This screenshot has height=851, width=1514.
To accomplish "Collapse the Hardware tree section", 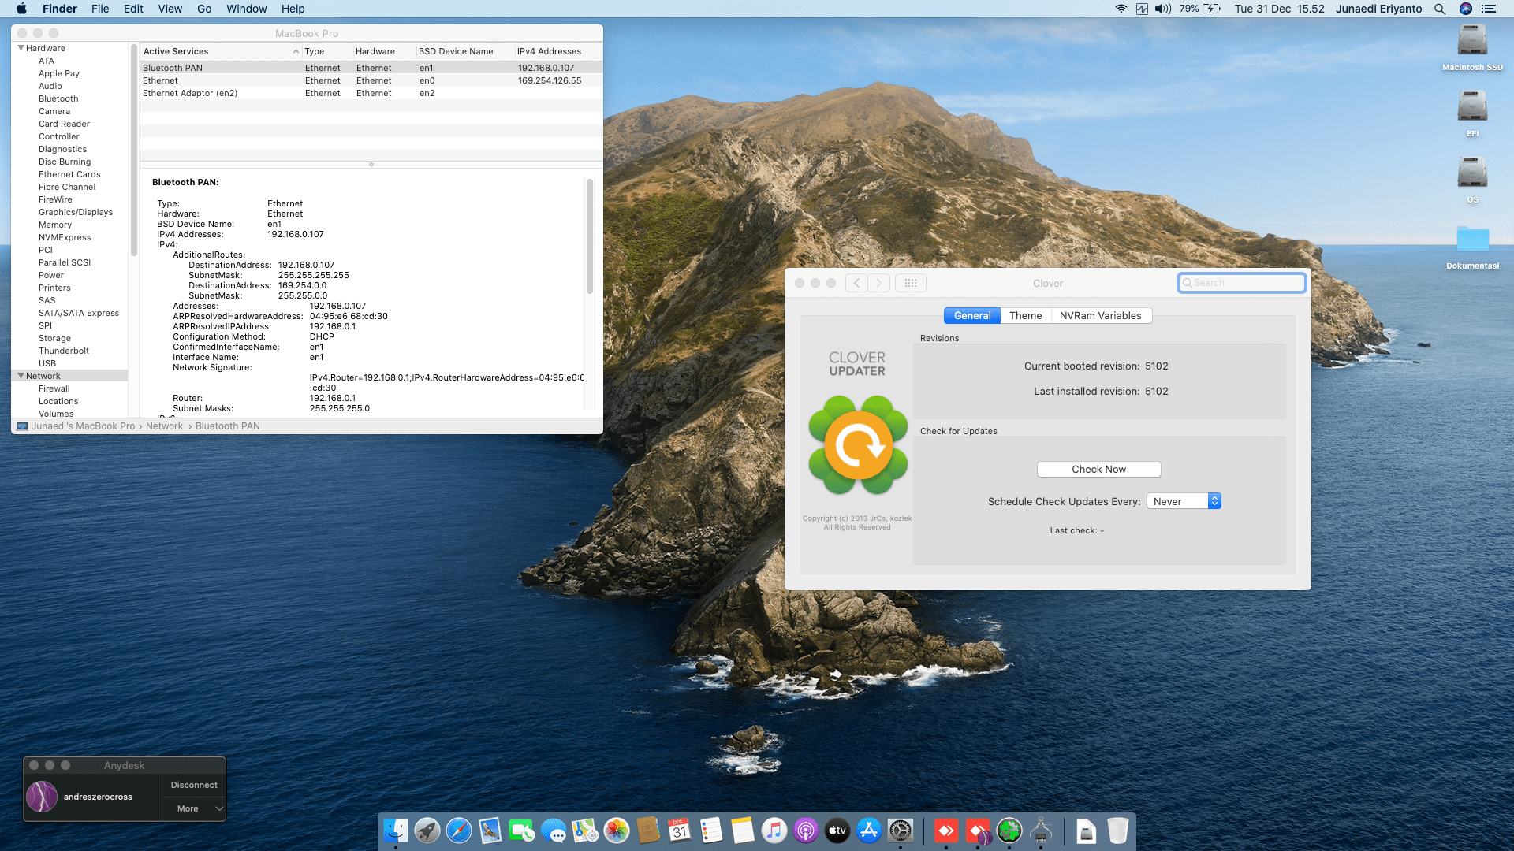I will (21, 48).
